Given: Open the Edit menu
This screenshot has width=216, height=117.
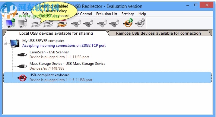Looking at the screenshot, I should click(x=25, y=14).
